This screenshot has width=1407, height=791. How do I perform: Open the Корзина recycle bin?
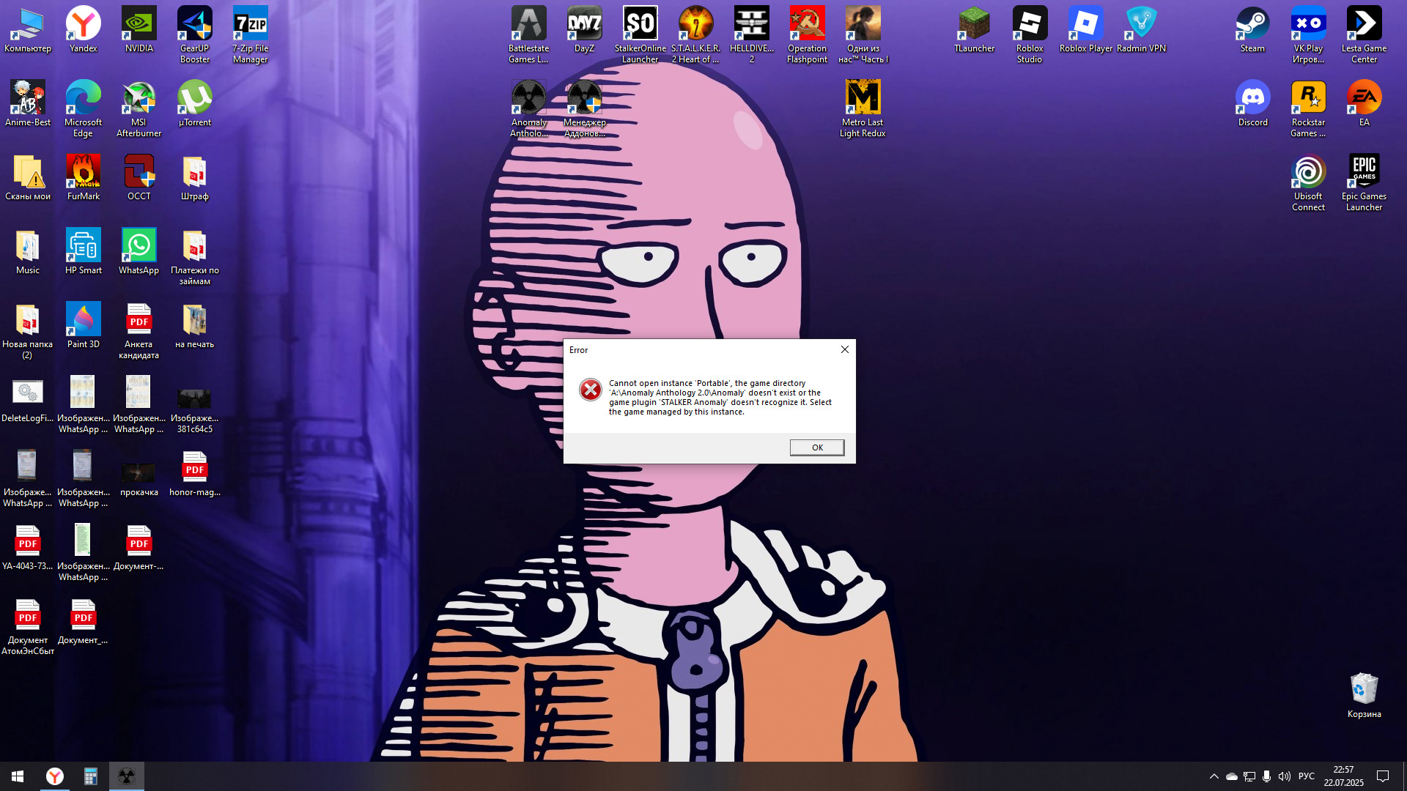click(x=1364, y=695)
